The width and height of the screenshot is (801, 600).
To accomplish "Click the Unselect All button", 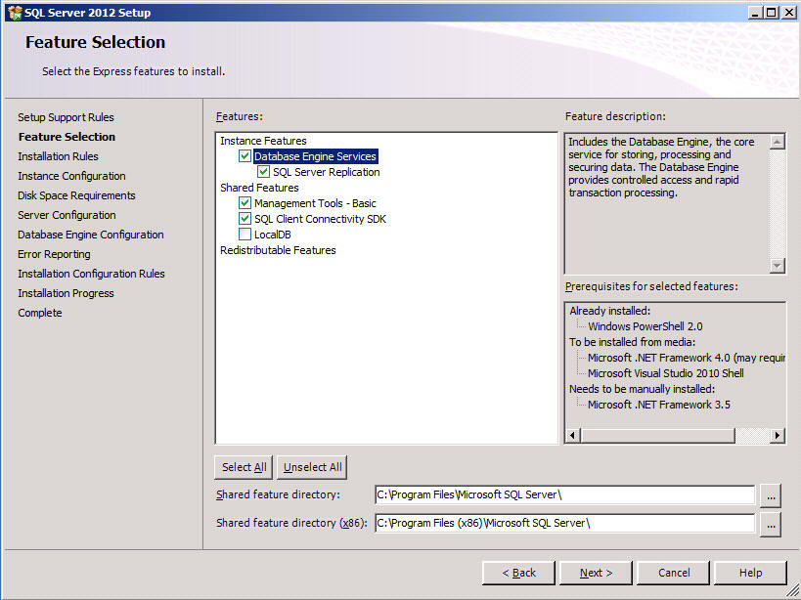I will pyautogui.click(x=312, y=467).
